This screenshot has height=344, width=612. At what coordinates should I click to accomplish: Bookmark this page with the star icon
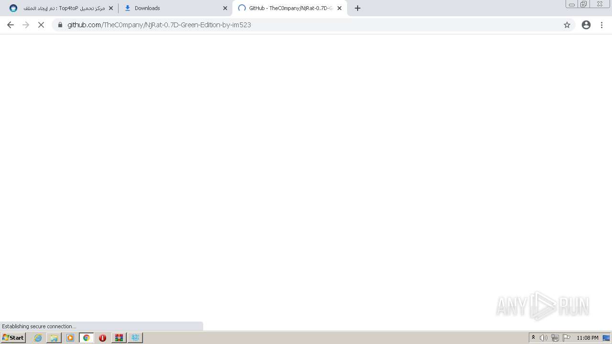[x=567, y=25]
